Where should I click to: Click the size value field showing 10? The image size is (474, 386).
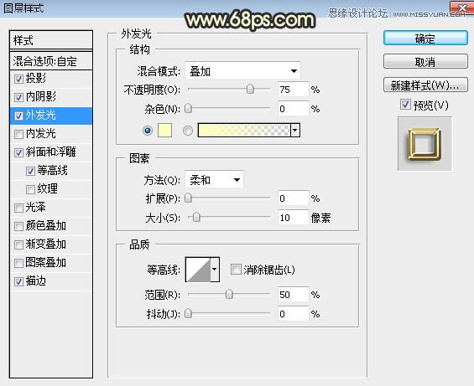[294, 218]
